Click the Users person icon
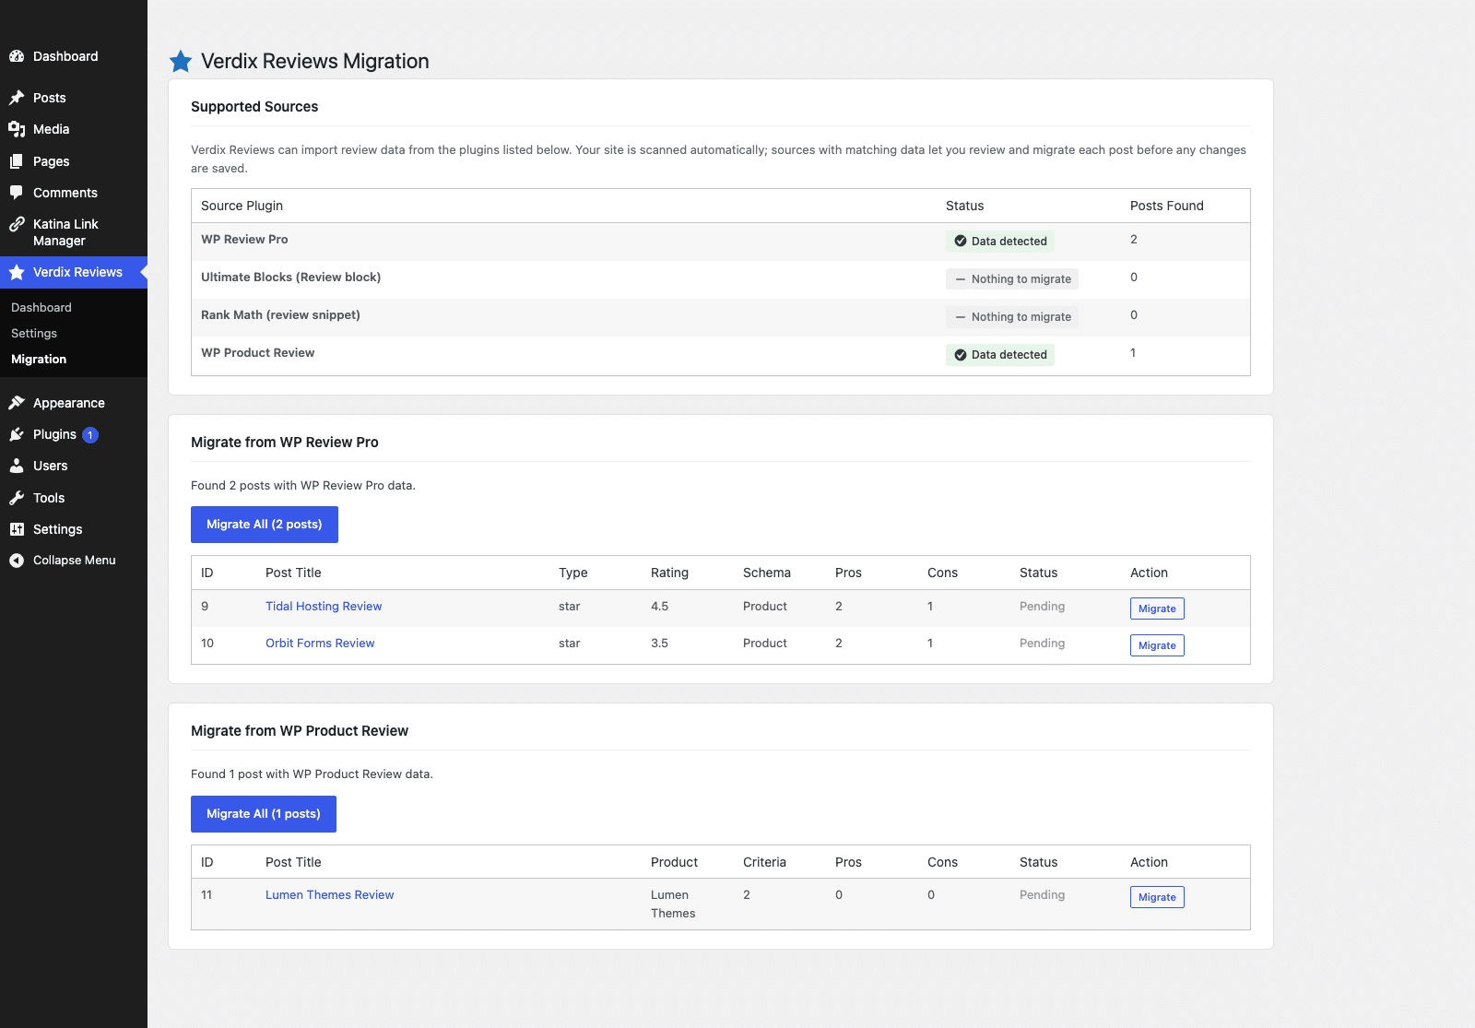 (x=17, y=466)
